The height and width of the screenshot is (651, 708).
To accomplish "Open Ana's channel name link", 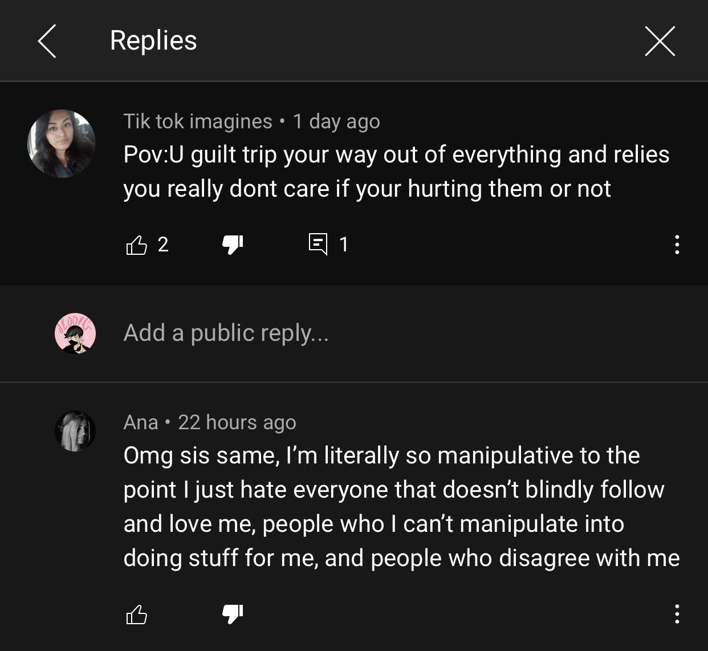I will pos(141,422).
